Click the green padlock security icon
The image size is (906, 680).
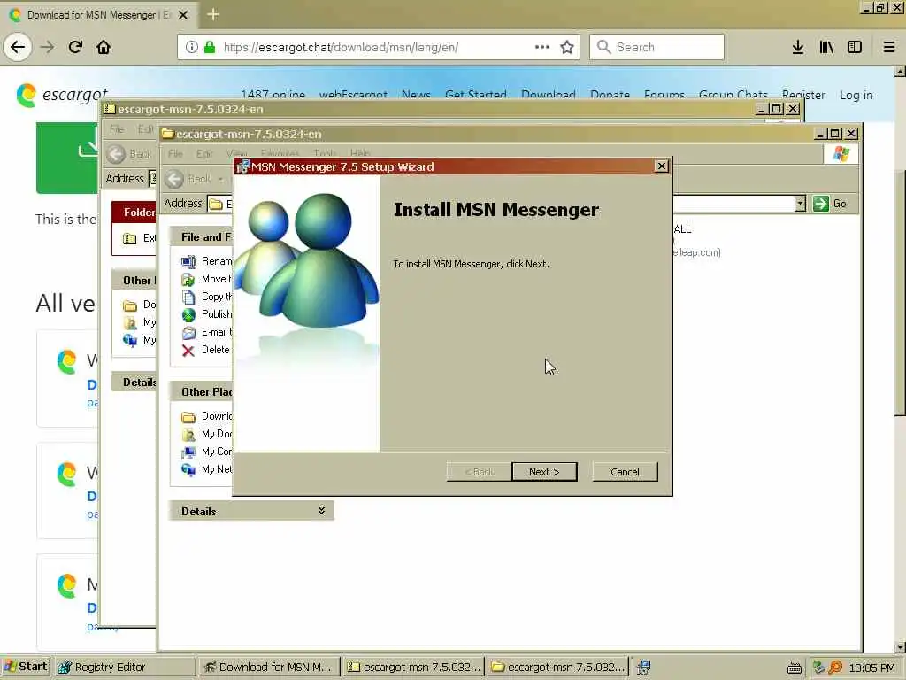click(209, 47)
